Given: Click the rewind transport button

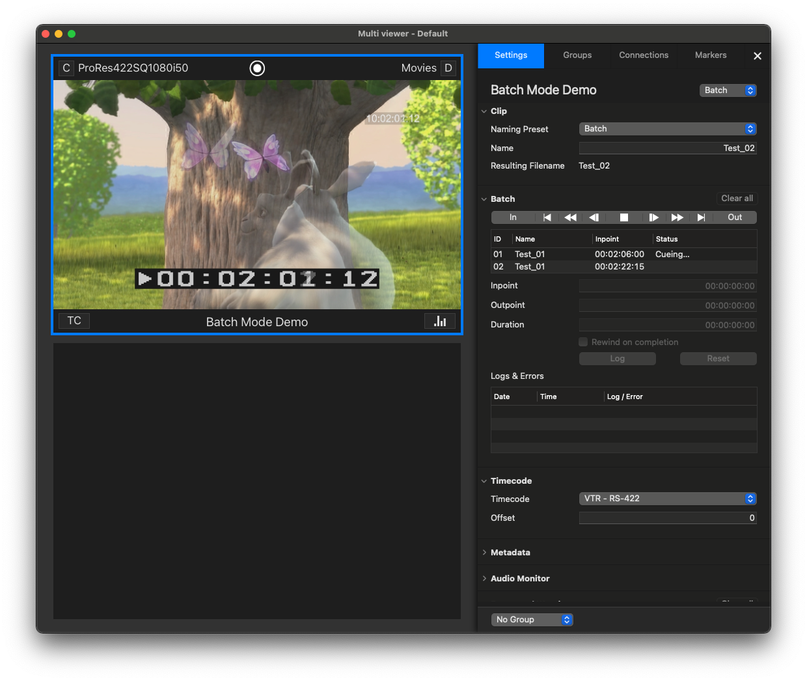Looking at the screenshot, I should (570, 217).
